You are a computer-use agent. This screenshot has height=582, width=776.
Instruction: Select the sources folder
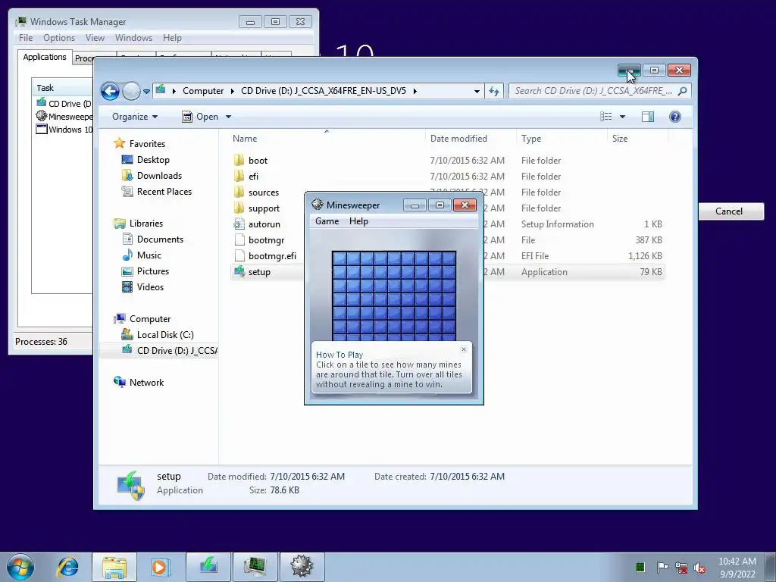pos(263,192)
